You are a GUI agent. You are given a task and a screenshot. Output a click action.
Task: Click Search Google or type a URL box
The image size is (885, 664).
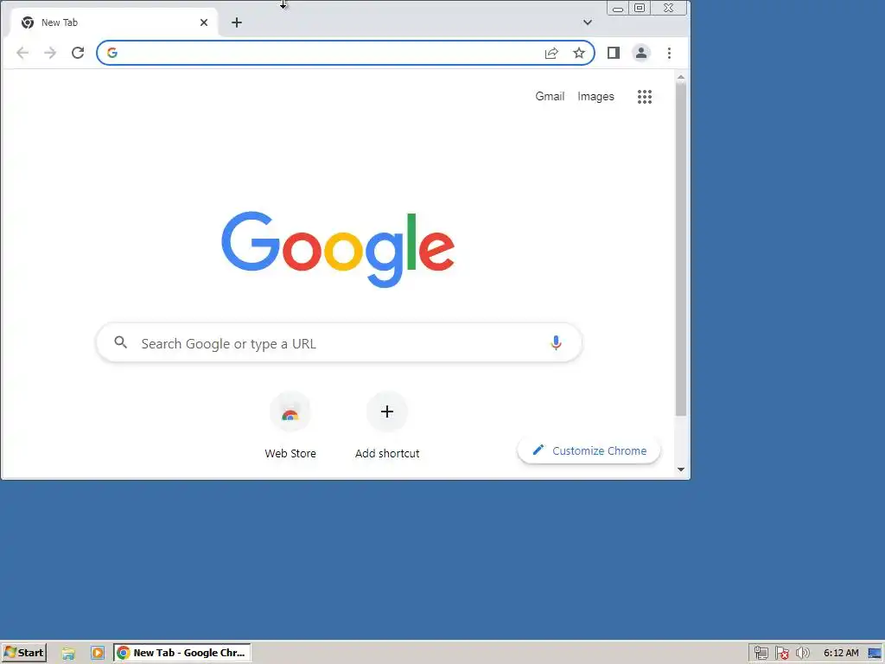coord(339,342)
